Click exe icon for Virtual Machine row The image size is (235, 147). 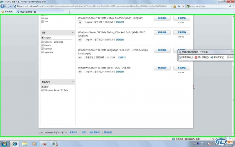tap(80, 22)
